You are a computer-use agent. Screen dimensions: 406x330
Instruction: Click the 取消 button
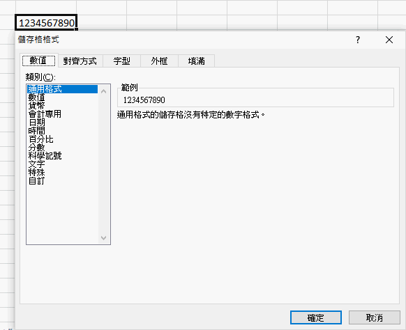click(375, 317)
